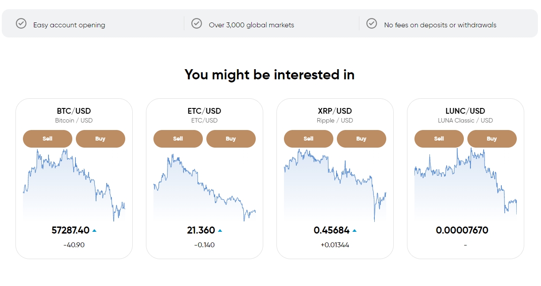Image resolution: width=541 pixels, height=286 pixels.
Task: Click the blue up arrow next to 0.45684
Action: tap(354, 230)
